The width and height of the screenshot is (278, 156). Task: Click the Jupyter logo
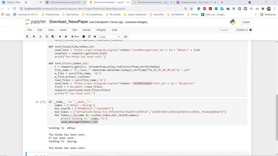pos(36,22)
